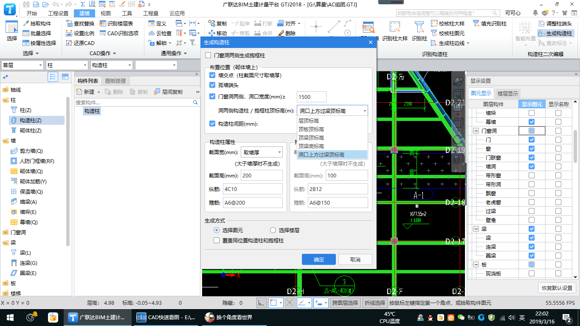Click 折线选择 status bar button
This screenshot has width=580, height=326.
tap(375, 303)
